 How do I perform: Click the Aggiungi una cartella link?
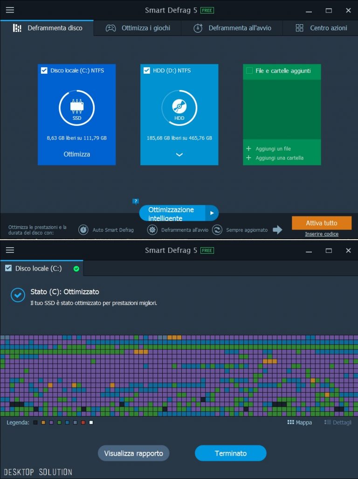coord(280,158)
